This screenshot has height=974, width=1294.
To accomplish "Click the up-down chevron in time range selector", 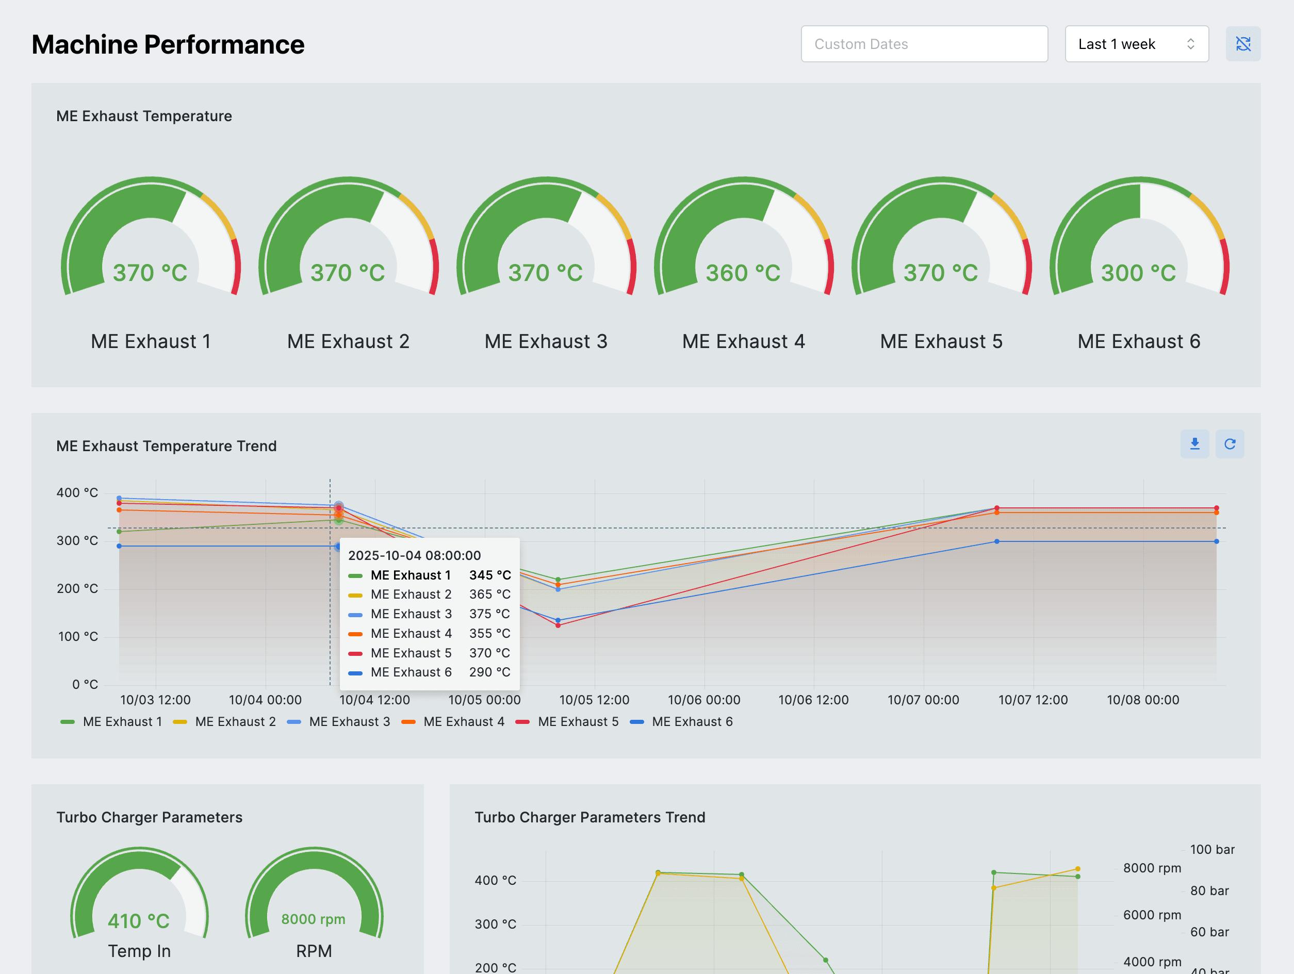I will [x=1190, y=44].
